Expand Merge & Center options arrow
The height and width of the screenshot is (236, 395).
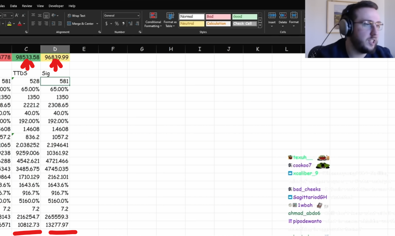pos(97,24)
